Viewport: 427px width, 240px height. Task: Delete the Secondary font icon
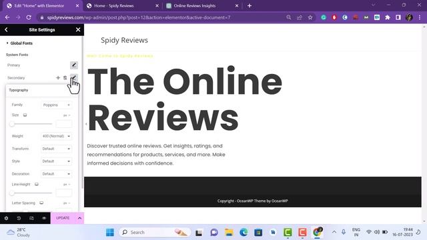coord(65,78)
